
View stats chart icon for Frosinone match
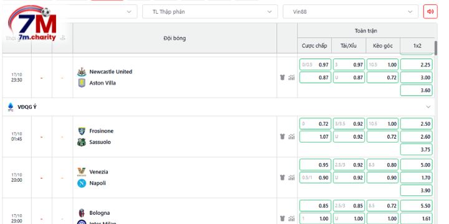(x=291, y=136)
